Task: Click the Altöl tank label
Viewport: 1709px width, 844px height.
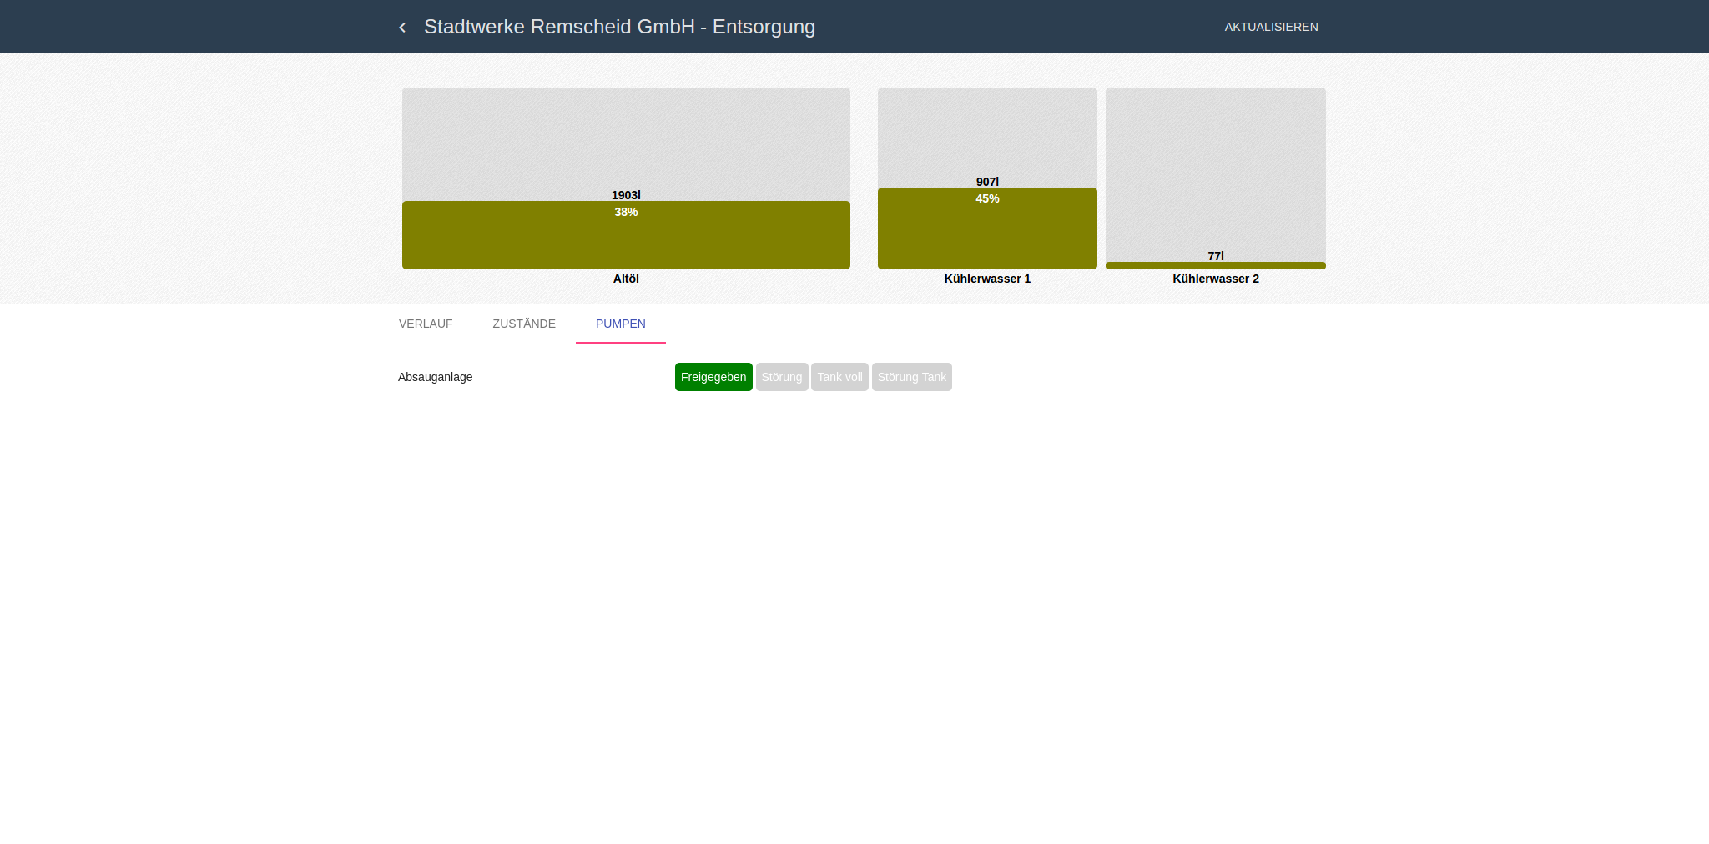Action: [626, 279]
